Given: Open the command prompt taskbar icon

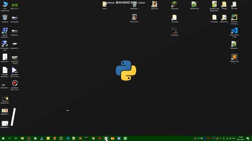Looking at the screenshot, I should point(87,138).
